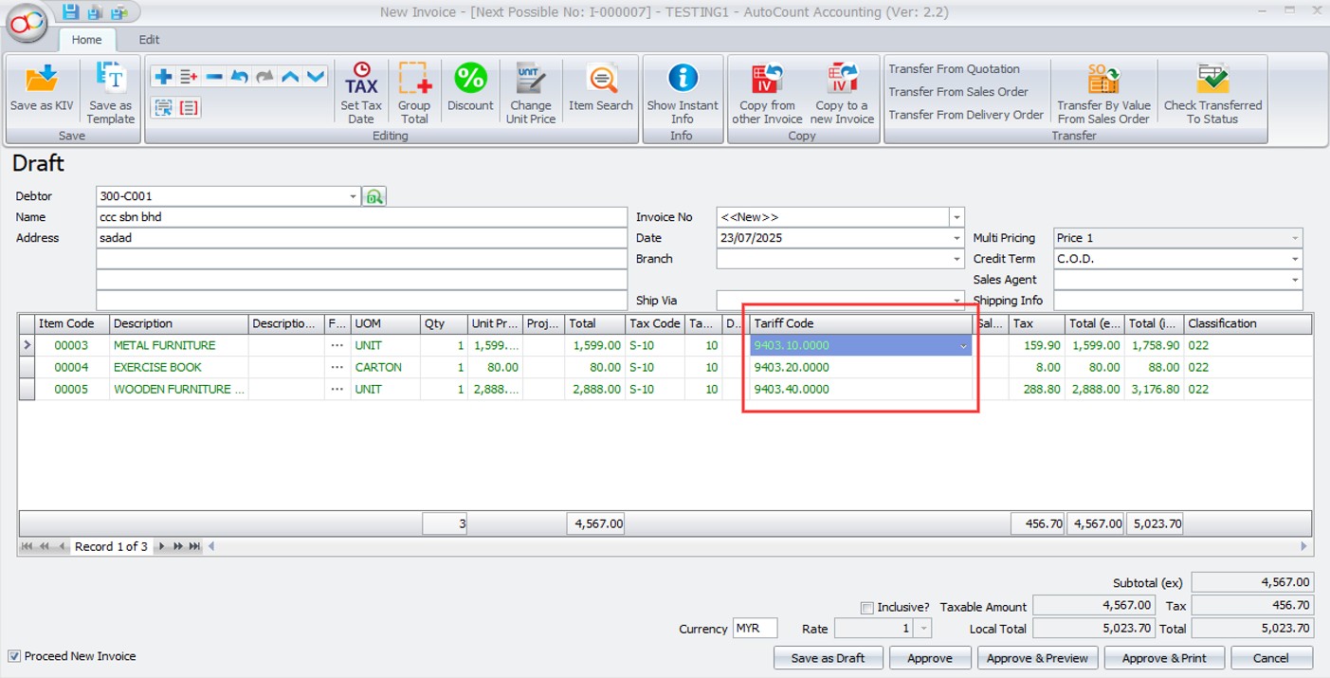Open the Credit Term dropdown
Viewport: 1330px width, 678px height.
(x=1295, y=259)
